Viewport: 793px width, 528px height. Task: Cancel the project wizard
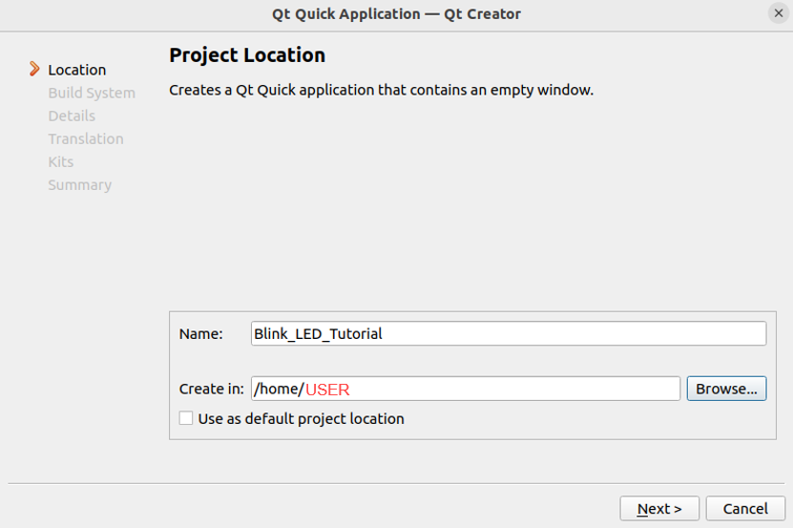(x=745, y=508)
